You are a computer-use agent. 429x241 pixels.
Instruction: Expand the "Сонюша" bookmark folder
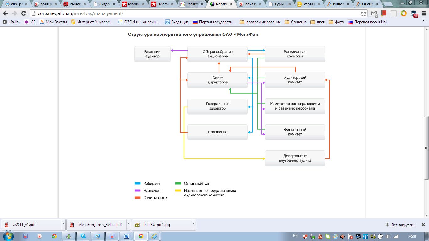click(x=296, y=22)
